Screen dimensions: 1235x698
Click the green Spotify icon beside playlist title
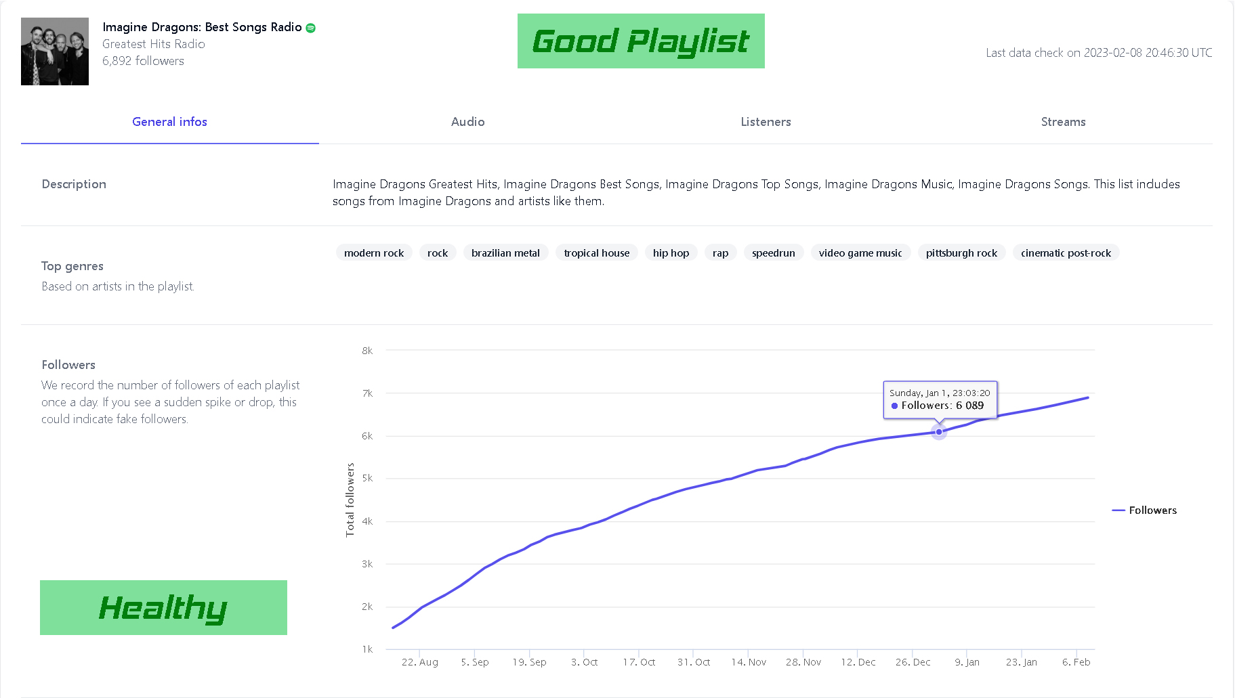(311, 28)
